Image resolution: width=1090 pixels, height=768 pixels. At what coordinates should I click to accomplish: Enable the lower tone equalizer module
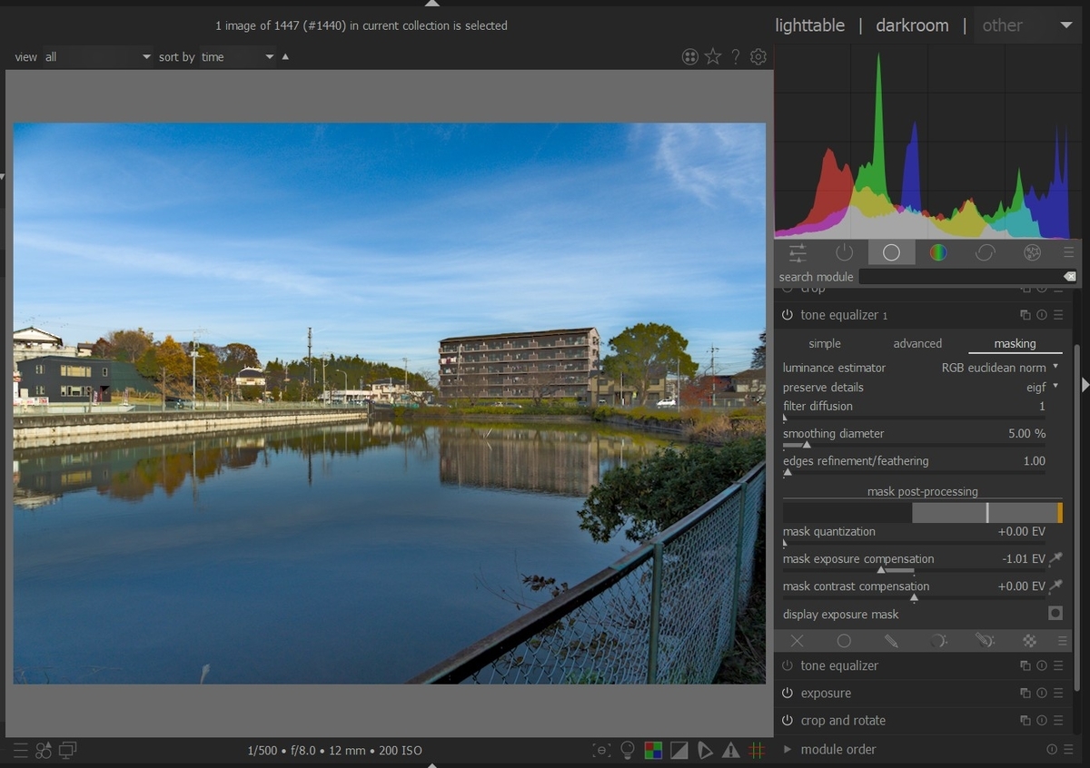coord(788,666)
